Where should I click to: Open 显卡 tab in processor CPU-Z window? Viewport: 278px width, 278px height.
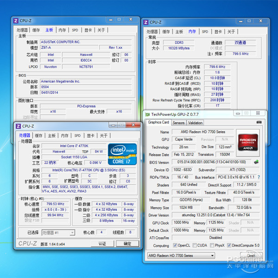pyautogui.click(x=90, y=136)
